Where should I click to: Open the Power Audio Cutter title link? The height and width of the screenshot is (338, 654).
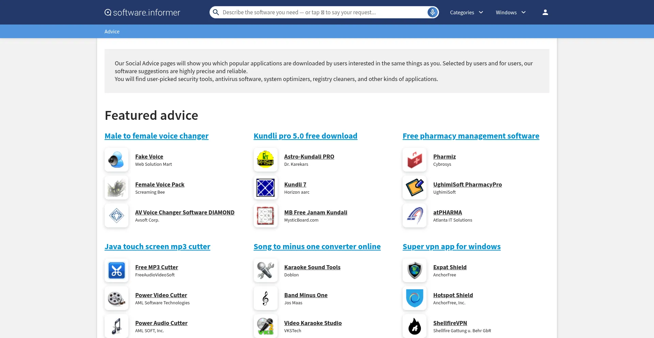point(161,323)
